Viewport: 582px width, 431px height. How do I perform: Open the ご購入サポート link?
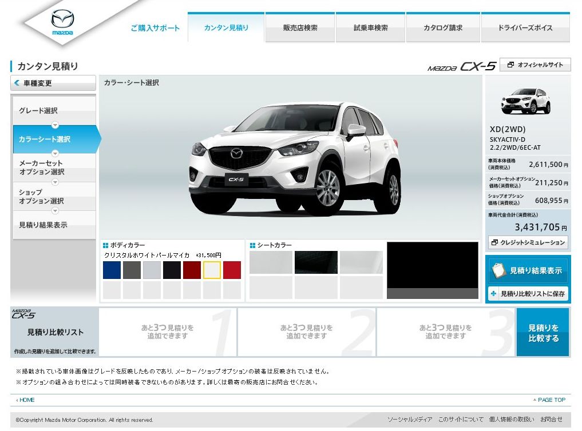point(155,28)
